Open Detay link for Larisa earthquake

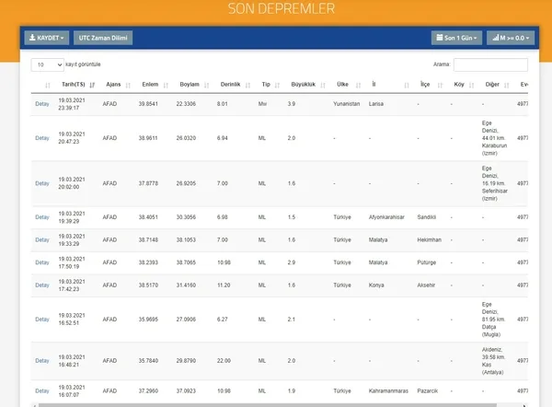pyautogui.click(x=42, y=104)
